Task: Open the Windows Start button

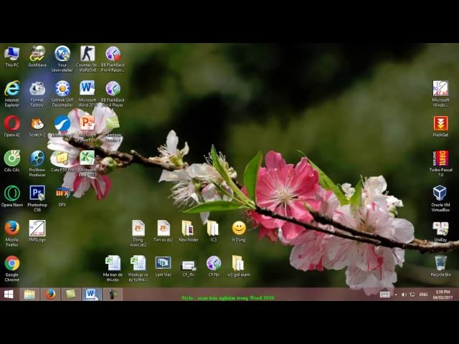Action: tap(9, 295)
